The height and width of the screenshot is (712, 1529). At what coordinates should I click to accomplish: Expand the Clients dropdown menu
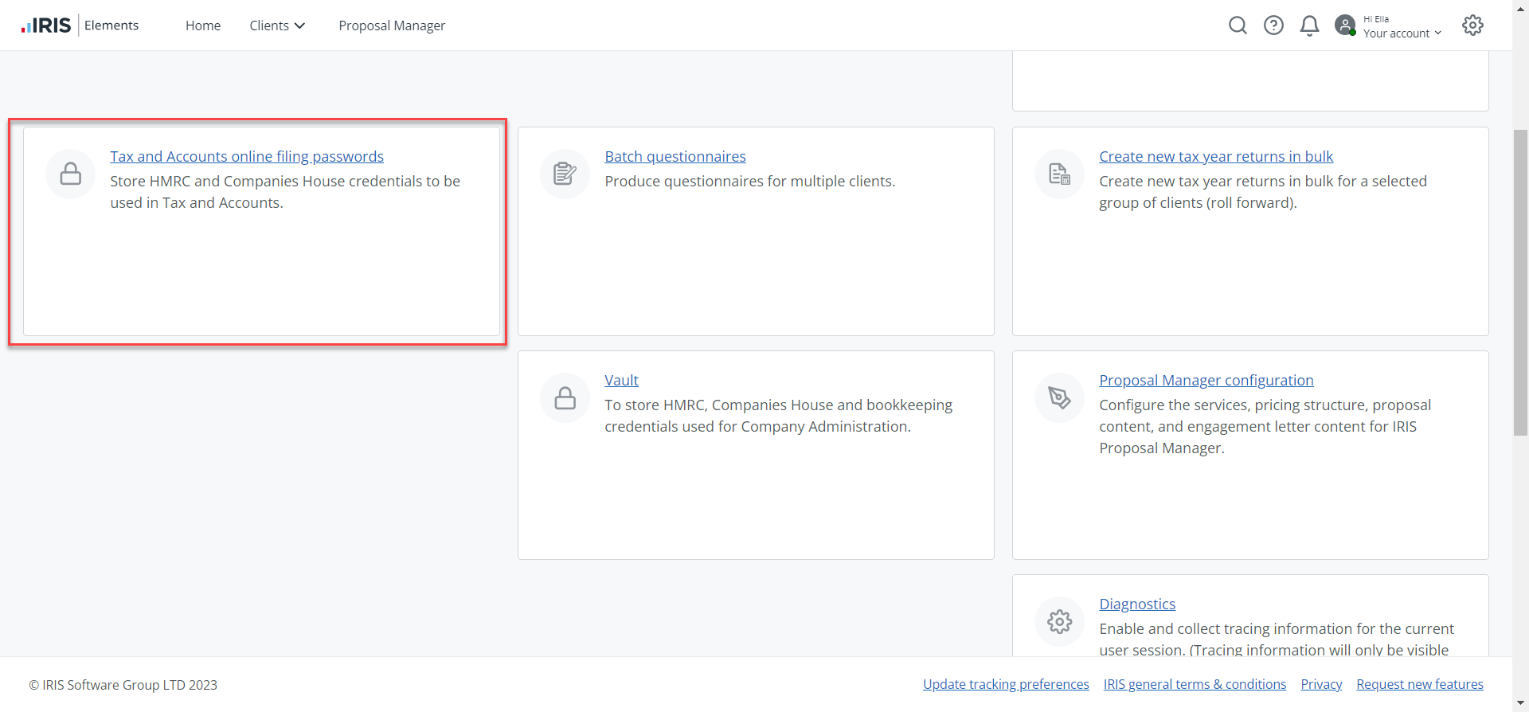[277, 25]
